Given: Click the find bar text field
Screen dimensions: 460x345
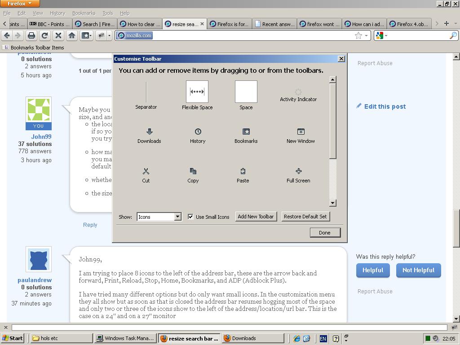Looking at the screenshot, I should click(230, 327).
